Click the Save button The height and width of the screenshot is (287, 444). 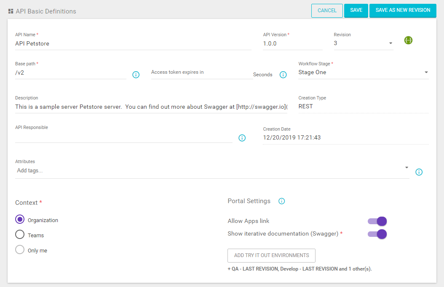click(x=356, y=11)
